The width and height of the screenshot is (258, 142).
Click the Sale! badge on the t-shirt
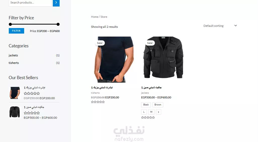click(x=100, y=43)
